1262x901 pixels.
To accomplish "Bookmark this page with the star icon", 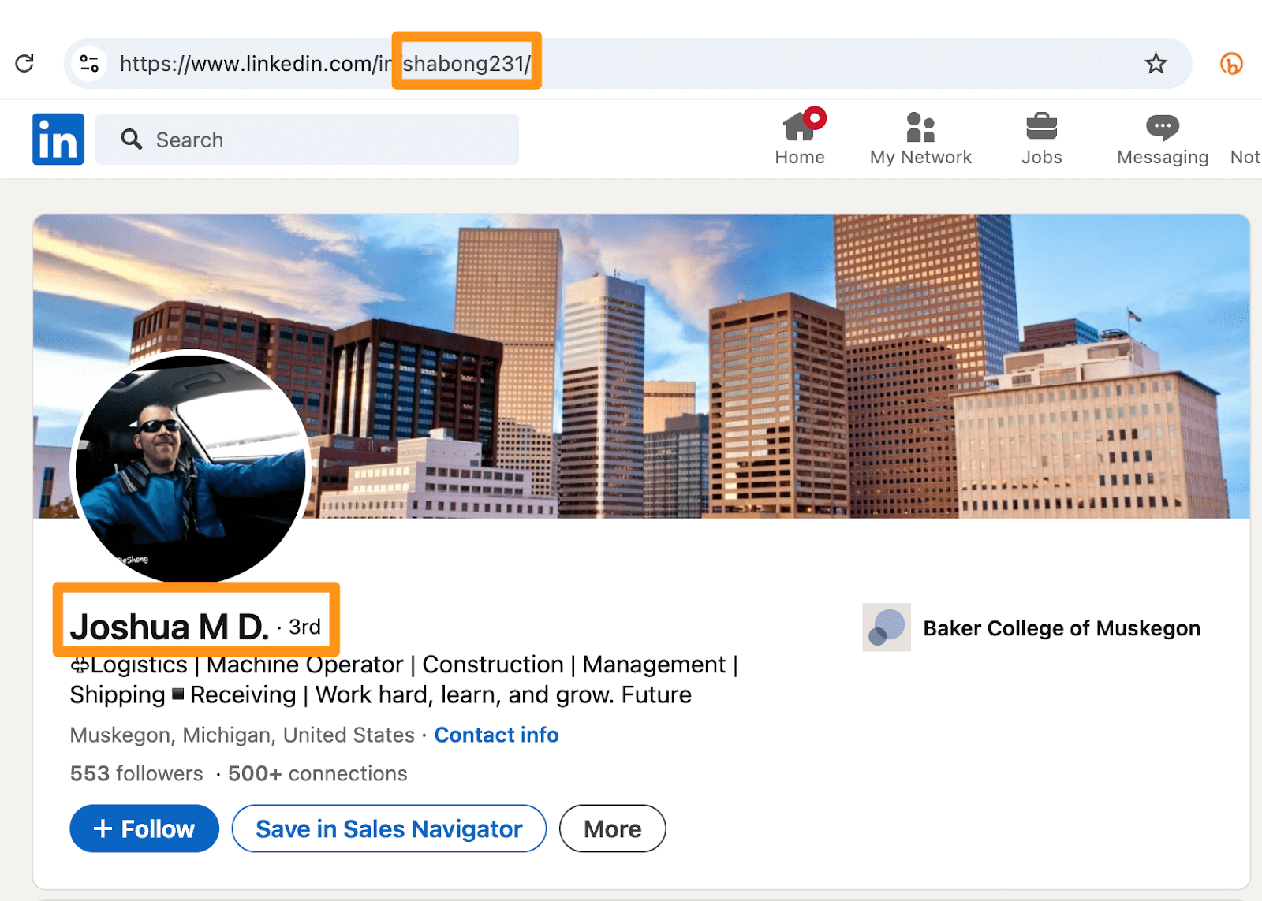I will click(1156, 63).
